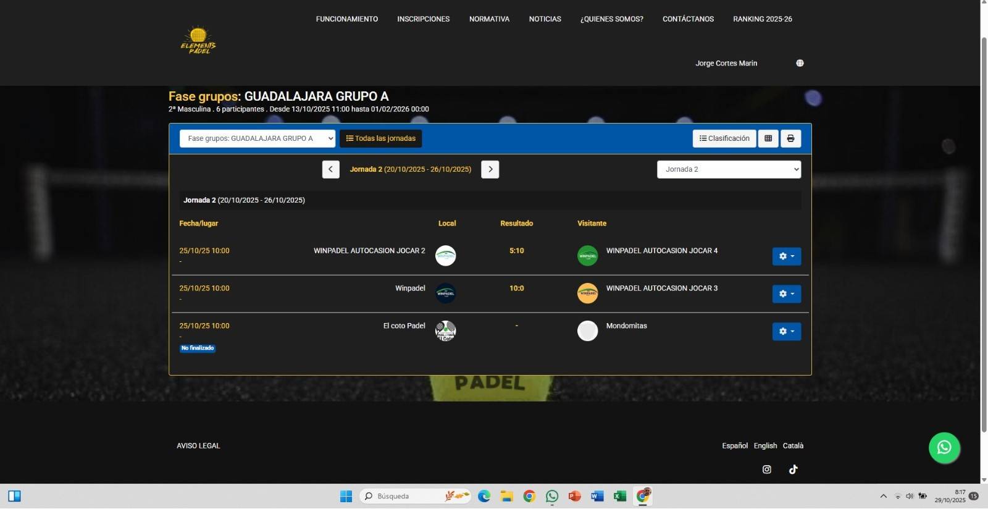Click the globe language icon
988x509 pixels.
(800, 63)
